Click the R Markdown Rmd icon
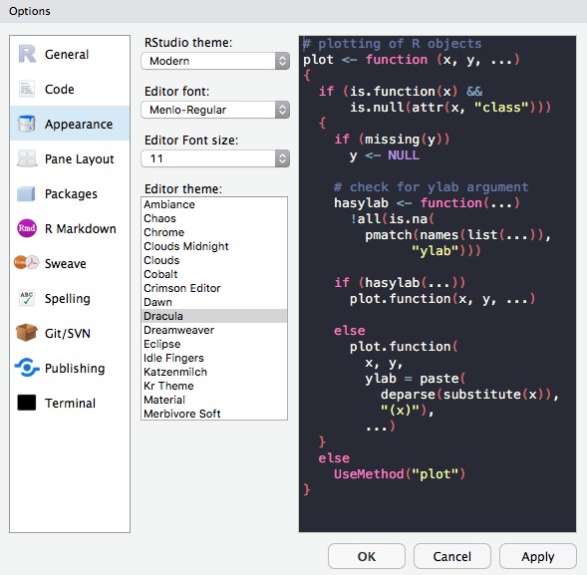 point(27,228)
